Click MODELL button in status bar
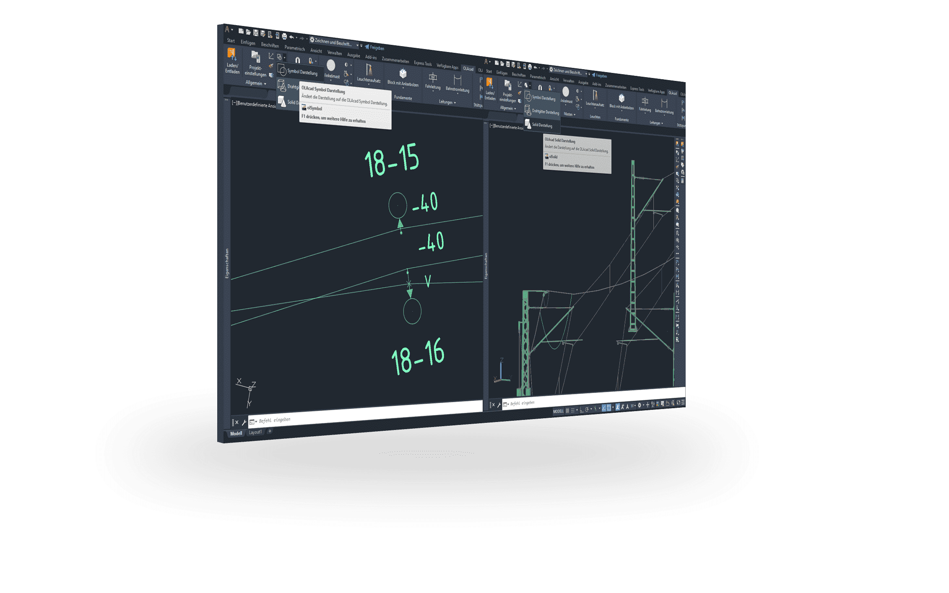 pyautogui.click(x=558, y=411)
